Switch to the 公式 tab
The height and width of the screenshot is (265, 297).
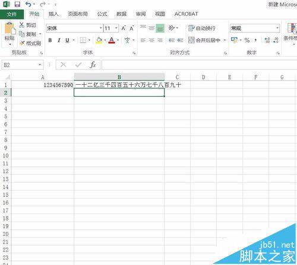102,14
